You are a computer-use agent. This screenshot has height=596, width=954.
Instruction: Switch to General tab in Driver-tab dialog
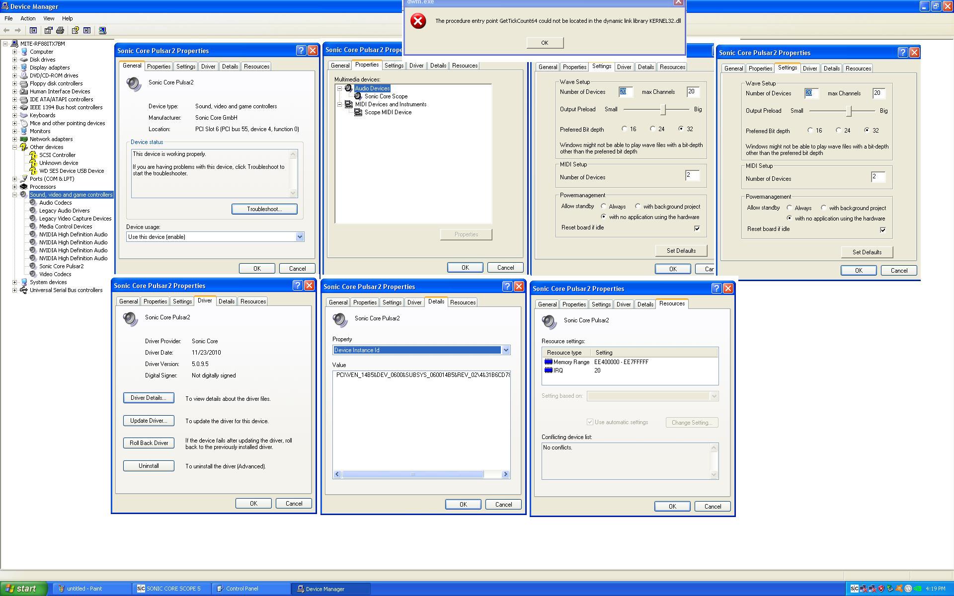(x=128, y=301)
